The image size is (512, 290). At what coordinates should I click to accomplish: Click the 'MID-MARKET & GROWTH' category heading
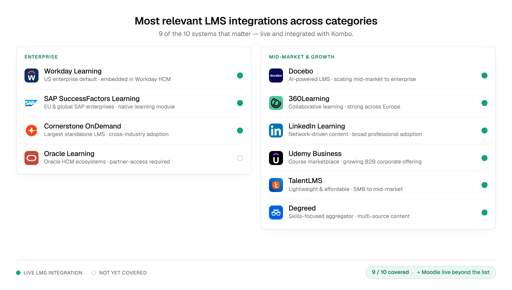(302, 57)
